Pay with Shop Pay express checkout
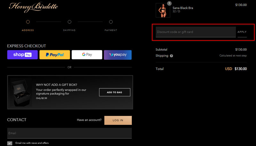Viewport: 256px width, 146px height. pyautogui.click(x=22, y=55)
